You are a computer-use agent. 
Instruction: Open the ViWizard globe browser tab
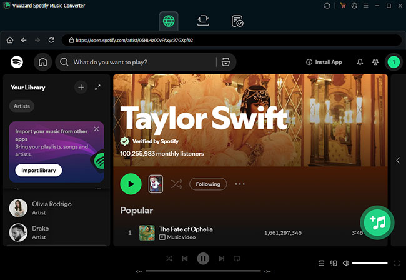(169, 21)
